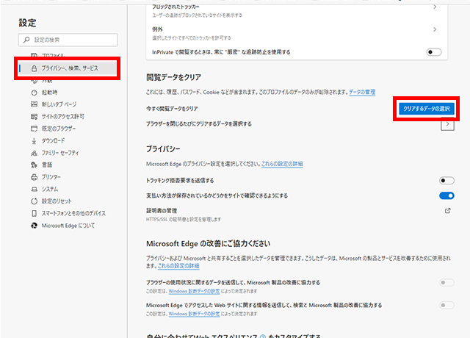
Task: Toggle browser usage data sending switch
Action: [x=446, y=282]
